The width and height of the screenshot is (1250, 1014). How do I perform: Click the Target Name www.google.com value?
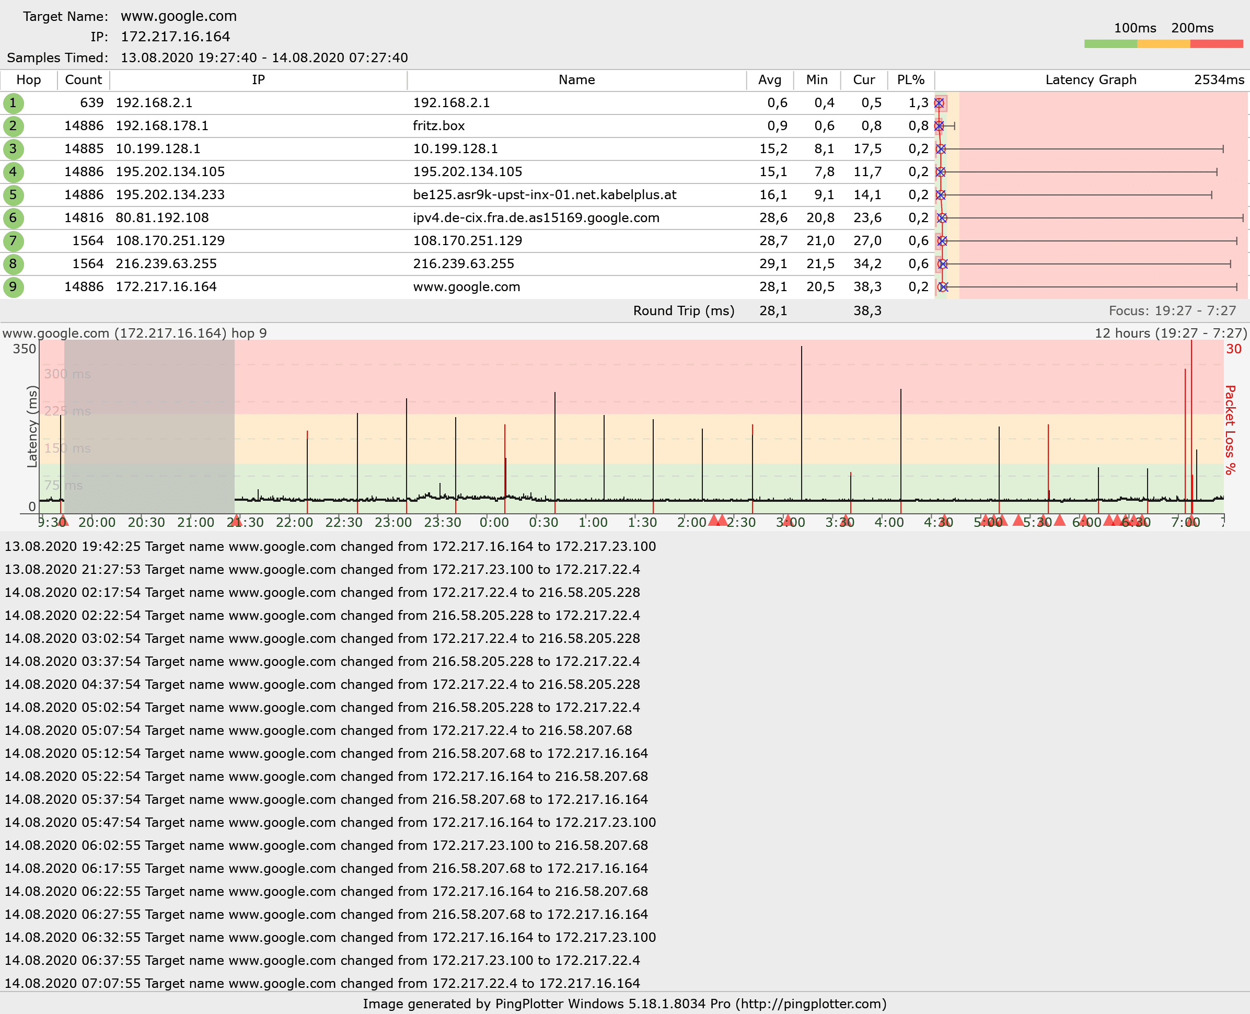coord(179,16)
